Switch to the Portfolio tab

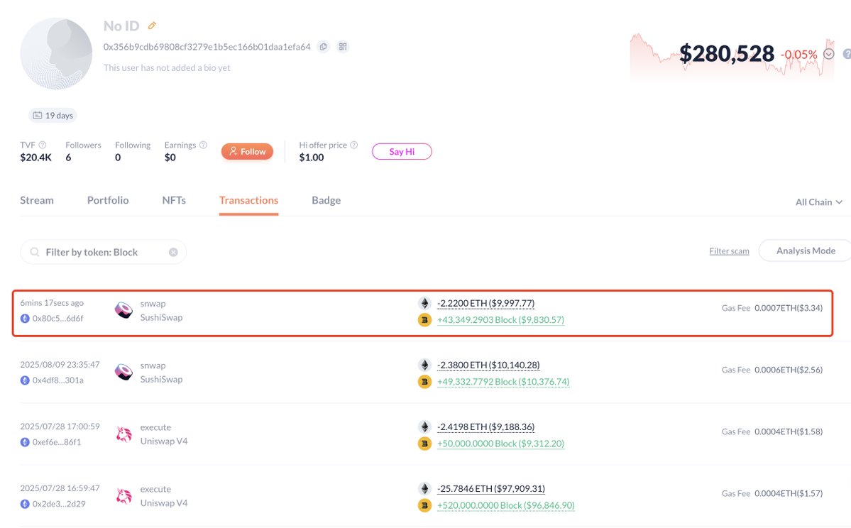pos(108,200)
